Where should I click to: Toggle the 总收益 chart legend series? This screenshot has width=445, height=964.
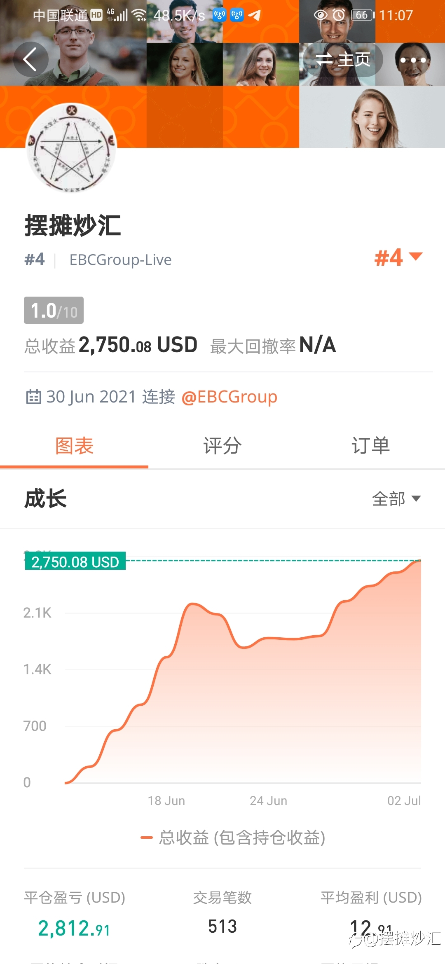tap(233, 838)
